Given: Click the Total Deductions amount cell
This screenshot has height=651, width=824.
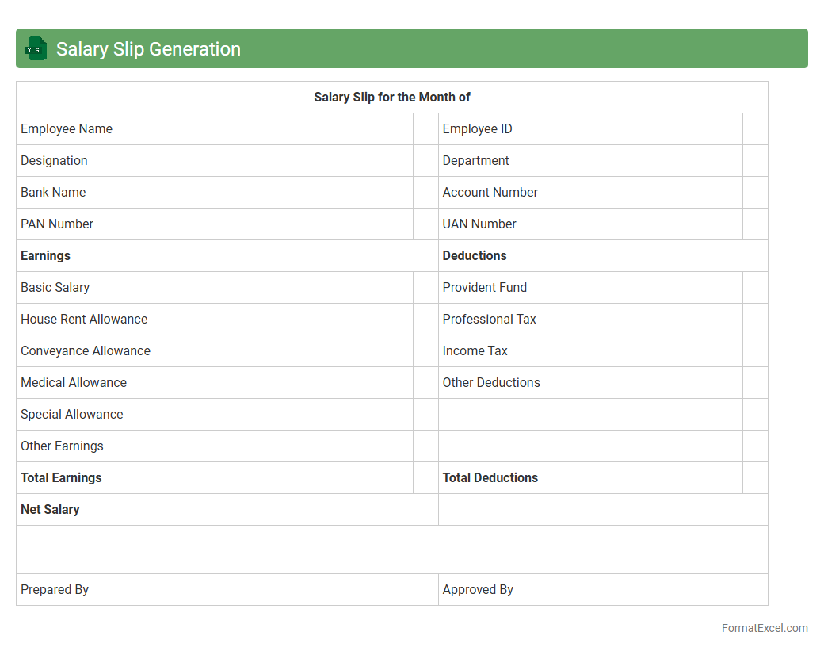Looking at the screenshot, I should 754,478.
